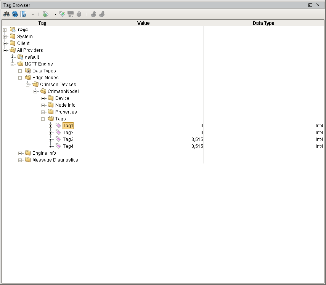Image resolution: width=326 pixels, height=285 pixels.
Task: Click the Engine Info folder icon
Action: [28, 153]
